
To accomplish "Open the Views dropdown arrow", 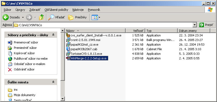I will pos(99,18).
